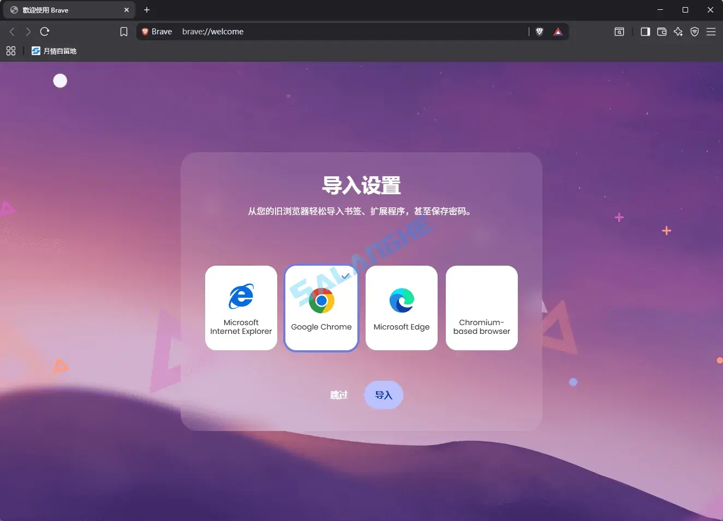723x521 pixels.
Task: Select the Chromium-based browser option
Action: (482, 308)
